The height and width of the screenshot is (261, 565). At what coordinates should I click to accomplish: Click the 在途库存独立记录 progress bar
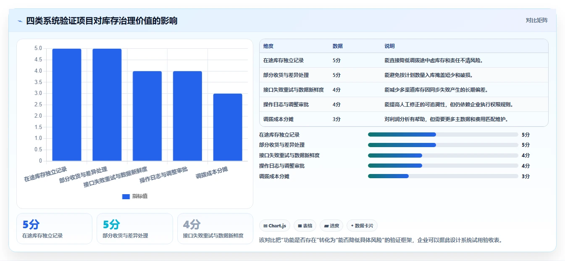click(443, 134)
